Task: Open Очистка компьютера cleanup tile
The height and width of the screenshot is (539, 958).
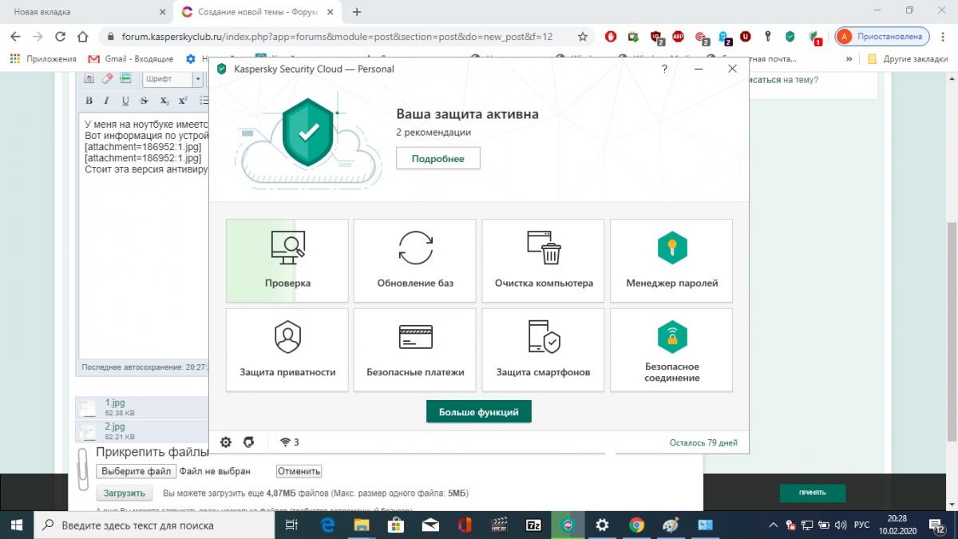Action: tap(543, 260)
